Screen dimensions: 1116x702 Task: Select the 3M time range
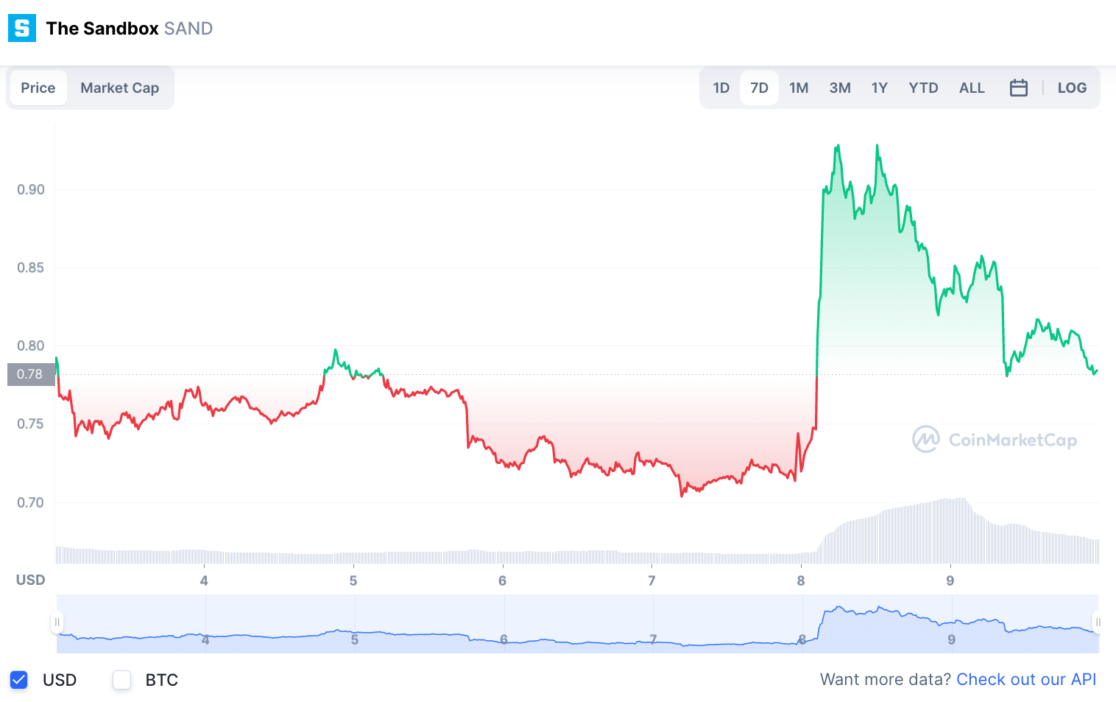pos(840,88)
